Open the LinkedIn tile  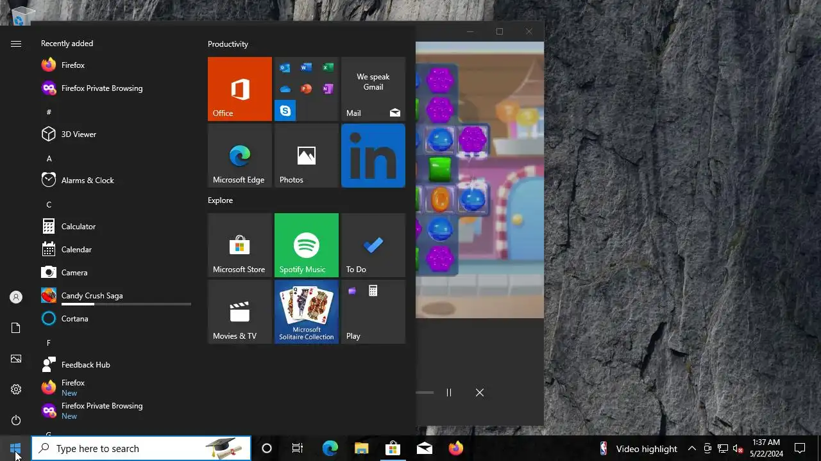(373, 156)
